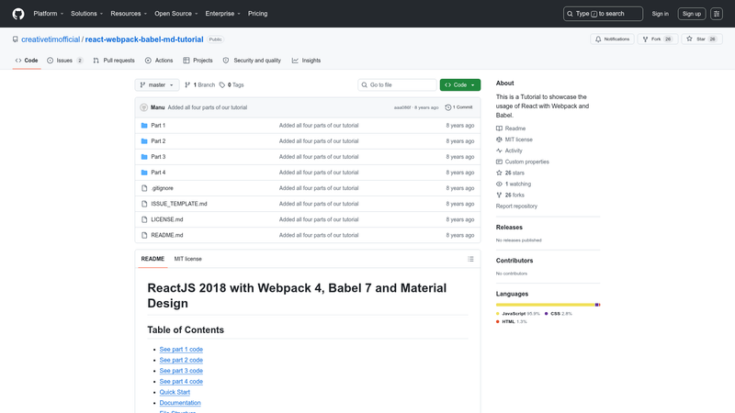735x413 pixels.
Task: Jump to Quick Start section link
Action: point(175,392)
